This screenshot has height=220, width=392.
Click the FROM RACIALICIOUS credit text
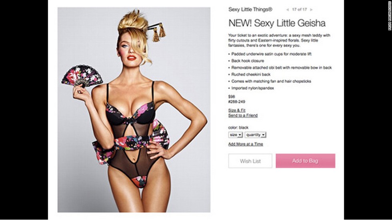(390, 16)
